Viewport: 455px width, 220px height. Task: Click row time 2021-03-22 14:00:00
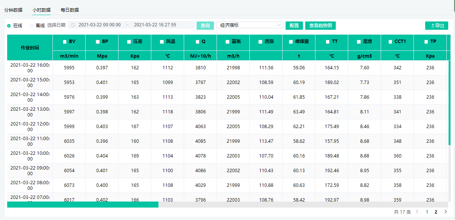tap(30, 97)
